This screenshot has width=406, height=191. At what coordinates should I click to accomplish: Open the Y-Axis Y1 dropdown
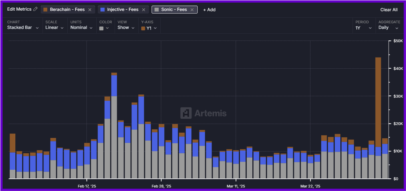click(x=149, y=28)
